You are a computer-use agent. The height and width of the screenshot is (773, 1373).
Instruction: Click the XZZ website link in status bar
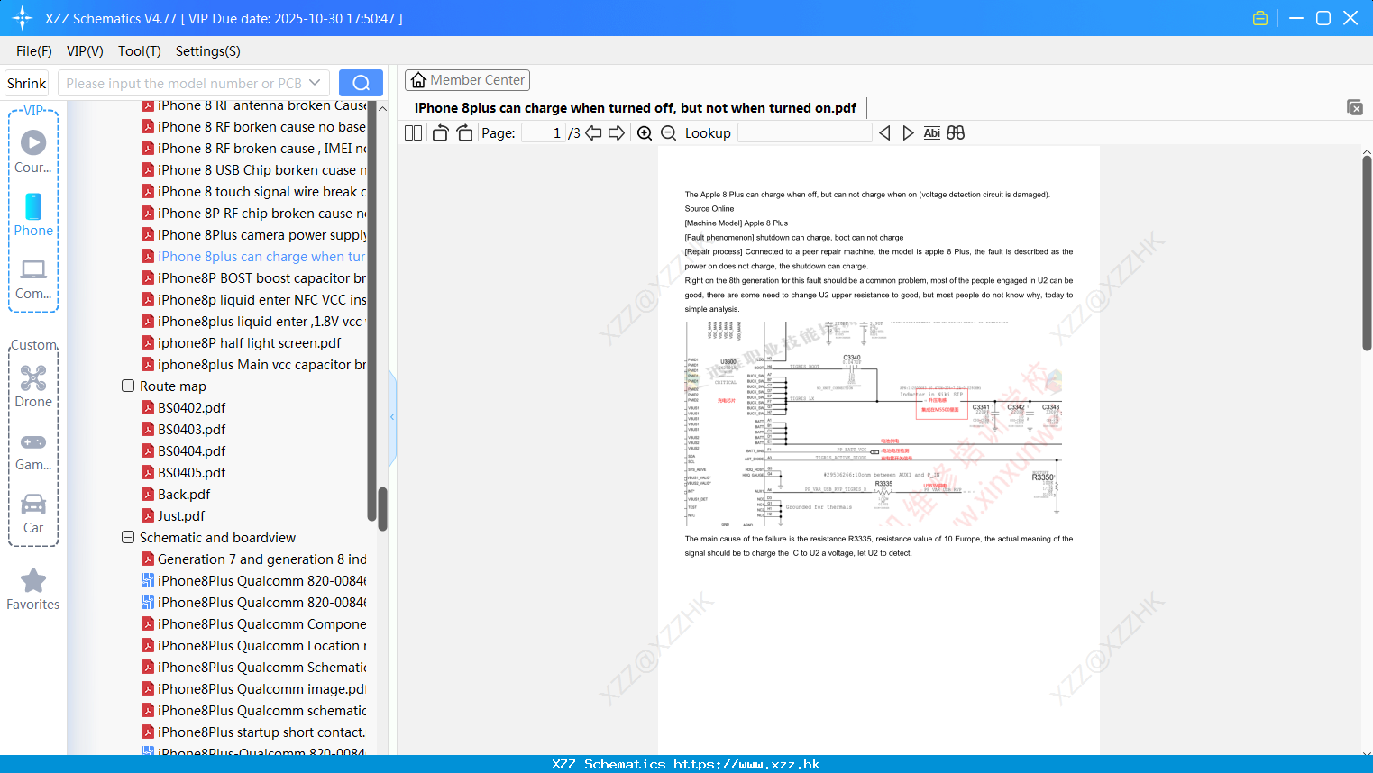point(746,764)
